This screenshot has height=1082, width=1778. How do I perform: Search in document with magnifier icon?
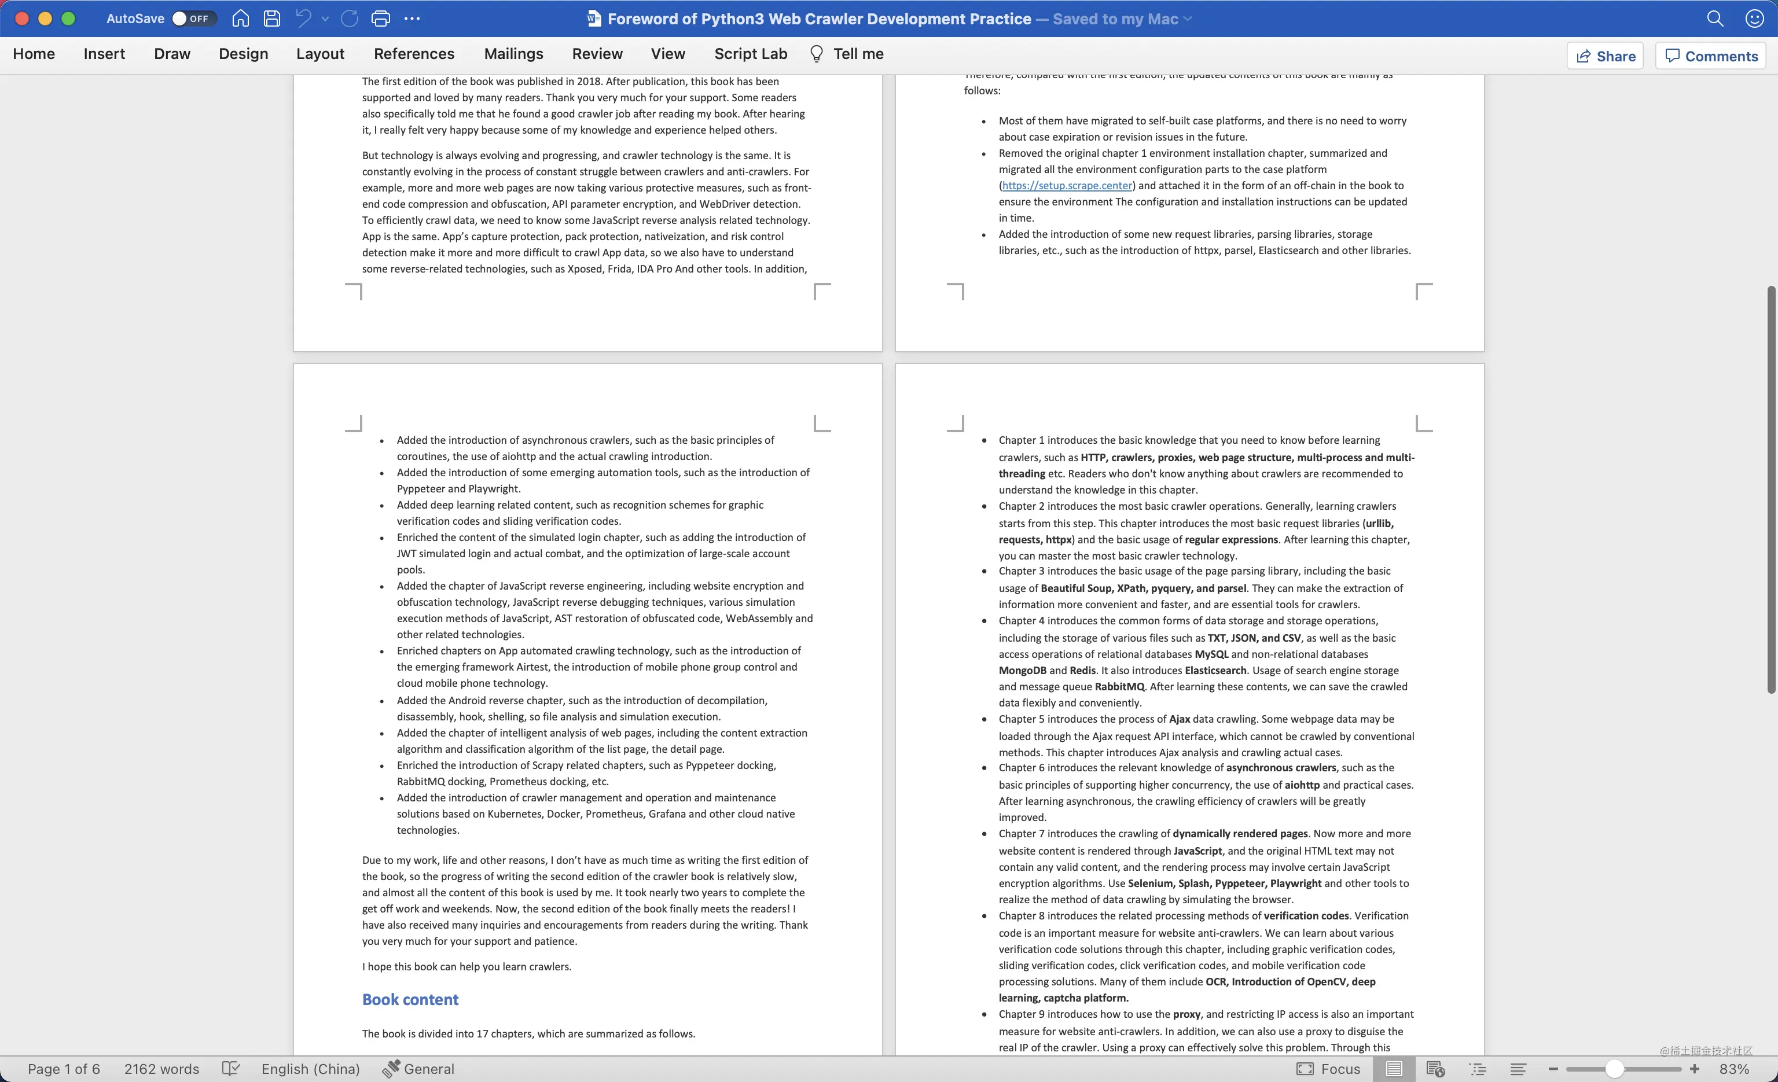[1715, 19]
